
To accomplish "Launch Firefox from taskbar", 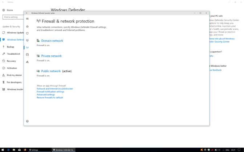I will pyautogui.click(x=25, y=150).
